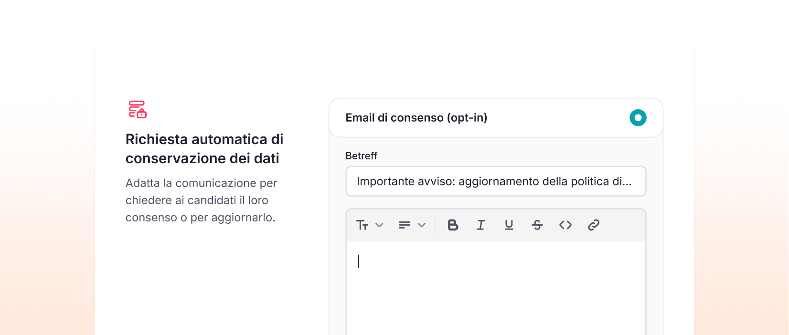The image size is (789, 335).
Task: Click the heading "Richiesta automatica di conservazione dei dati"
Action: click(204, 149)
